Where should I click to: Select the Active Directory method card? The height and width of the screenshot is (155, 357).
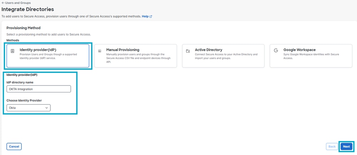[x=223, y=56]
